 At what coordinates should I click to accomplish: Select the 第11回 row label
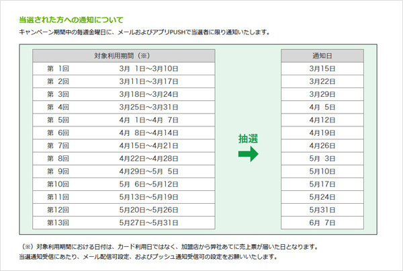(x=58, y=197)
